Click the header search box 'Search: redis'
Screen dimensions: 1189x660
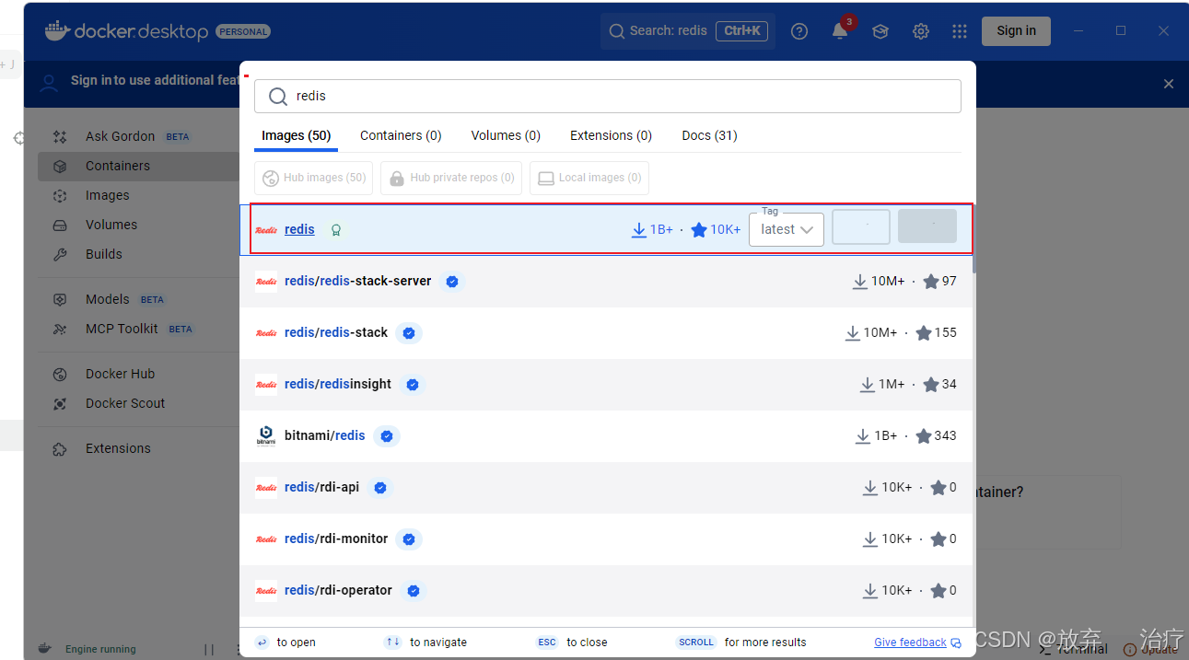pos(688,30)
